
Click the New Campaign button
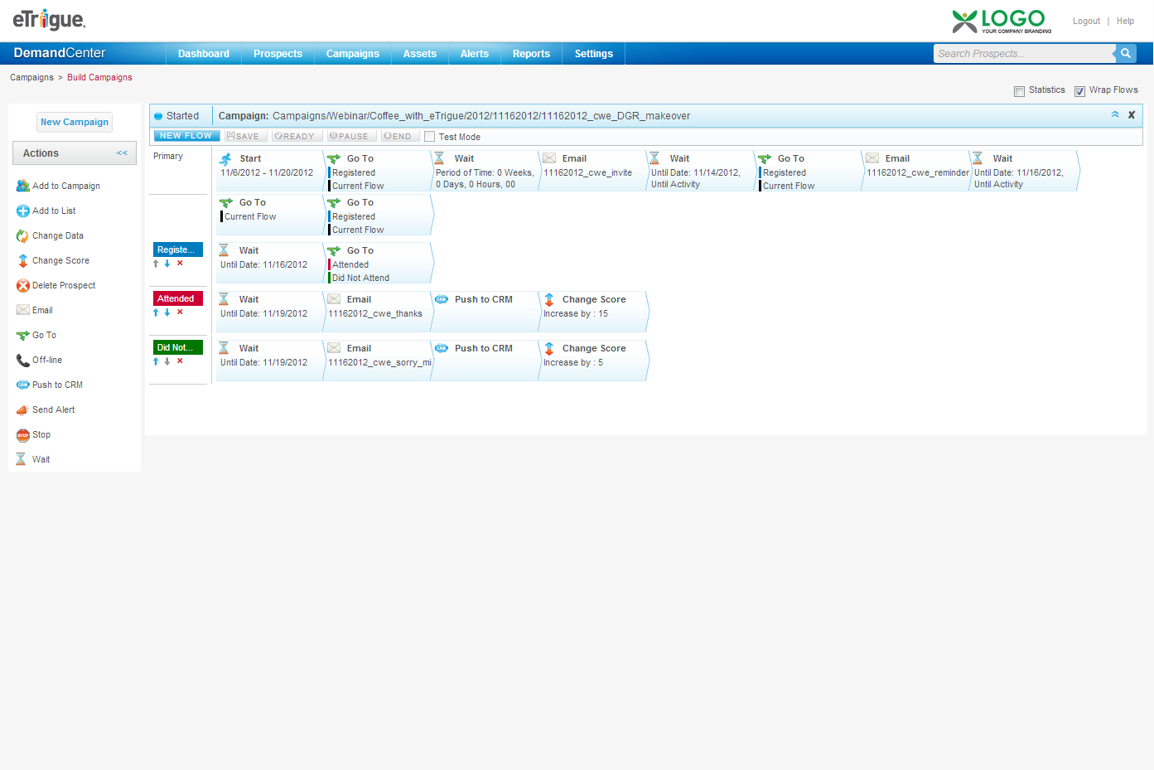click(x=75, y=122)
